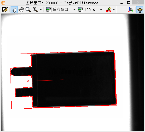Toggle the light bulb tooltip icon
Viewport: 145px width, 132px height.
[x=140, y=9]
